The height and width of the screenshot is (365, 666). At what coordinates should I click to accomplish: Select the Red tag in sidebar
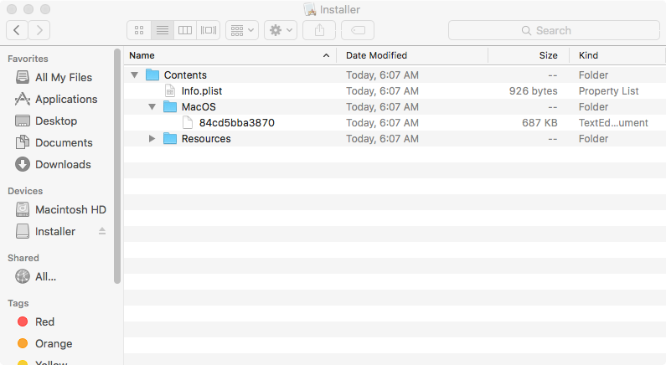[x=44, y=321]
